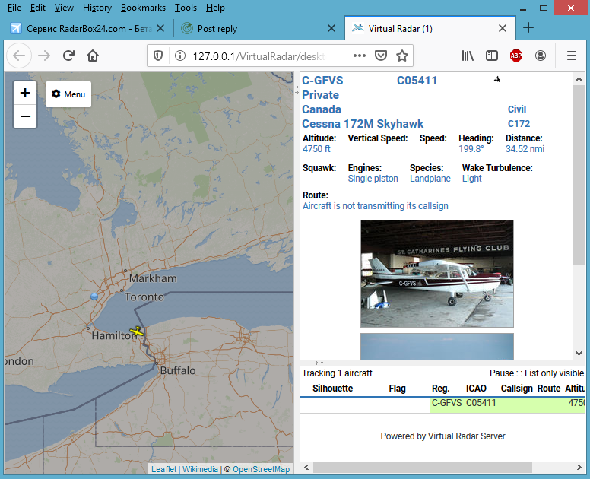
Task: Open the File menu
Action: pos(14,8)
